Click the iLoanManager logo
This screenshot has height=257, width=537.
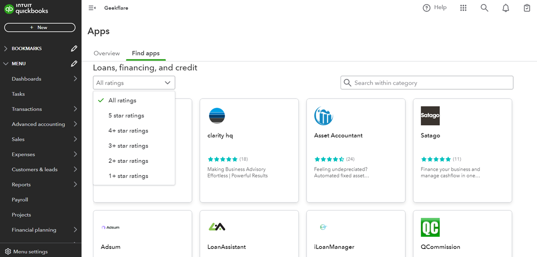(x=323, y=227)
